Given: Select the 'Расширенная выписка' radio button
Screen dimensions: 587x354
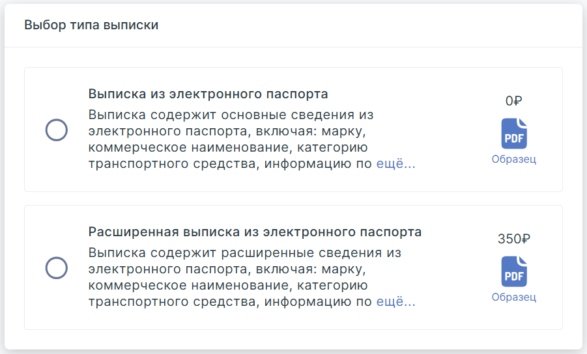Looking at the screenshot, I should pos(57,268).
